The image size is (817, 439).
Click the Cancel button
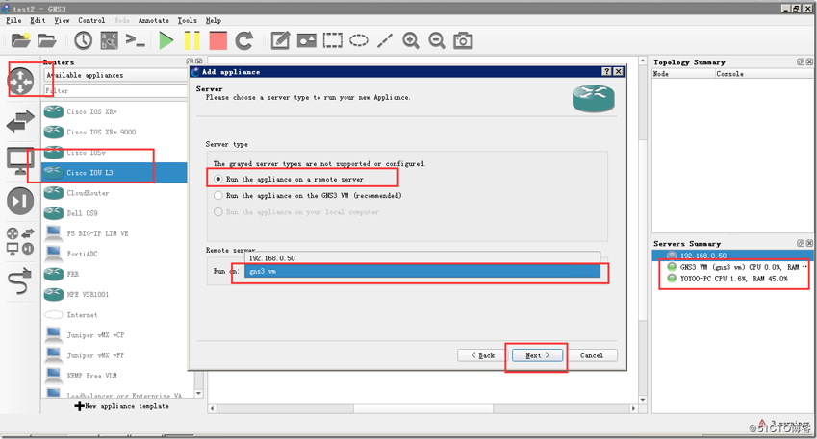[592, 355]
